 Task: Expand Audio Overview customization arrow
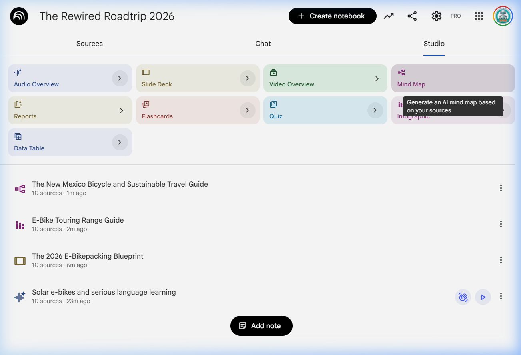(x=120, y=78)
